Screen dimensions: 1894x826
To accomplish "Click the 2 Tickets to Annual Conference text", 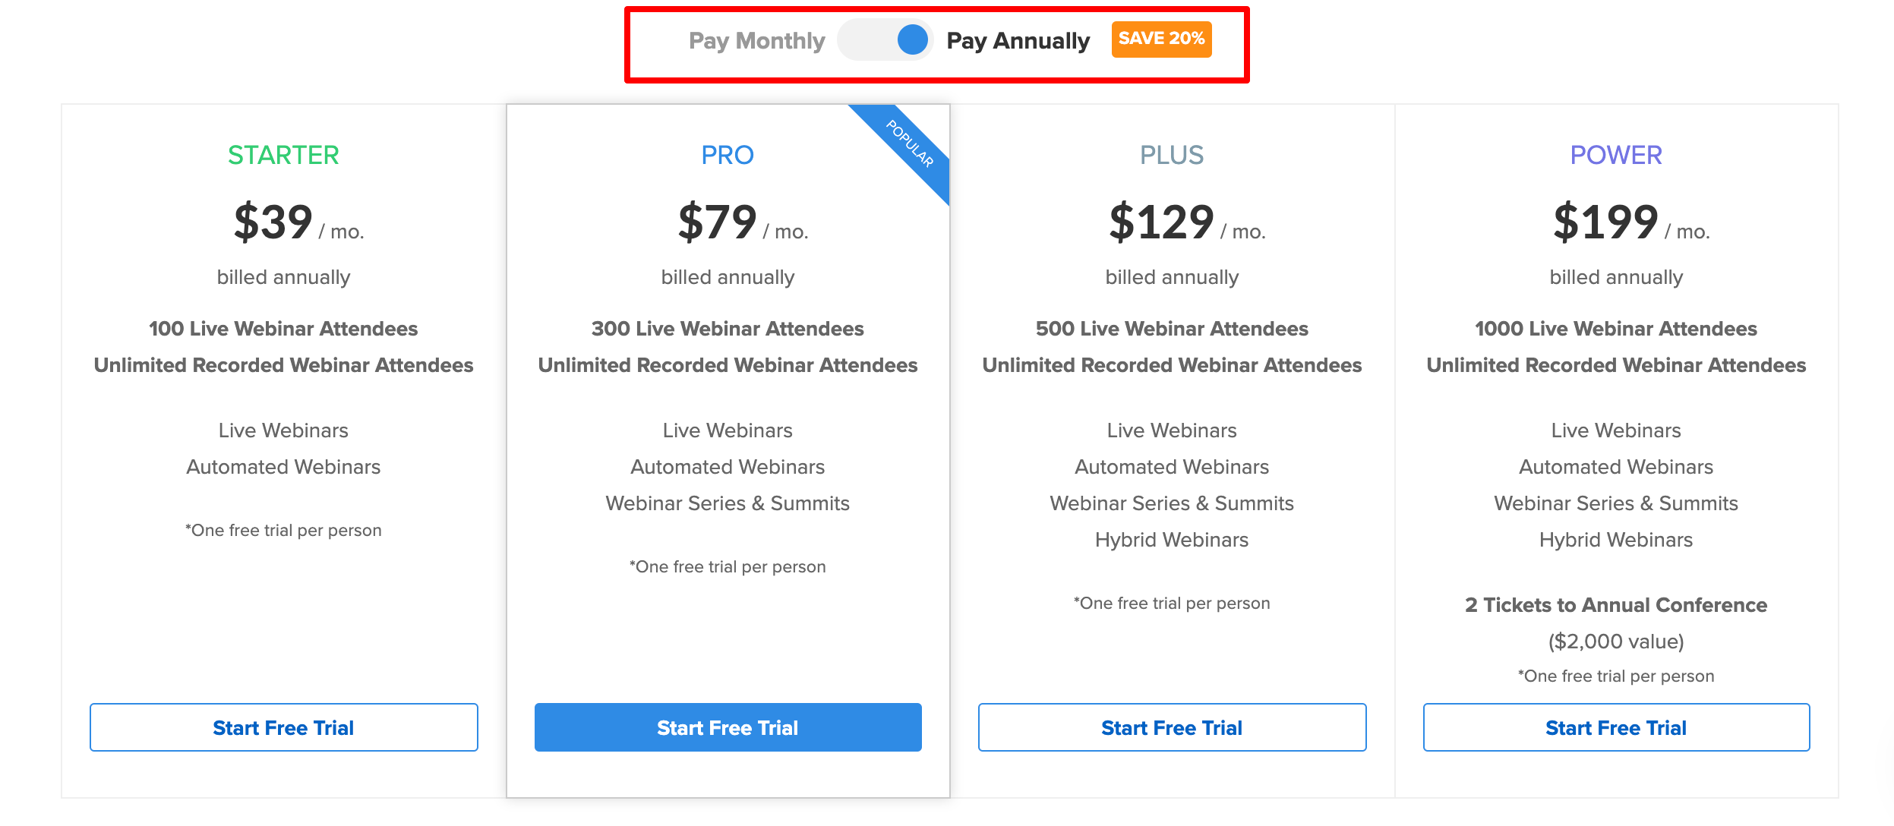I will 1616,605.
